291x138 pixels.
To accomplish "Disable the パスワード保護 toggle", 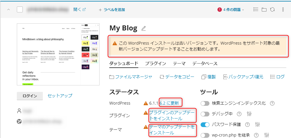I will (205, 124).
